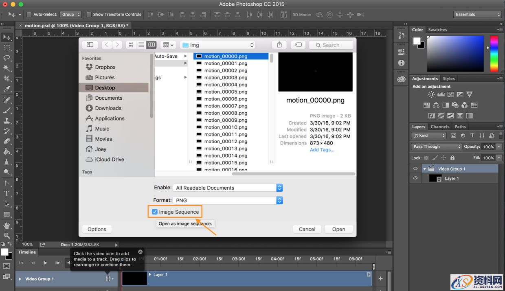This screenshot has height=291, width=505.
Task: Open the Pass Through blend mode dropdown
Action: click(436, 147)
